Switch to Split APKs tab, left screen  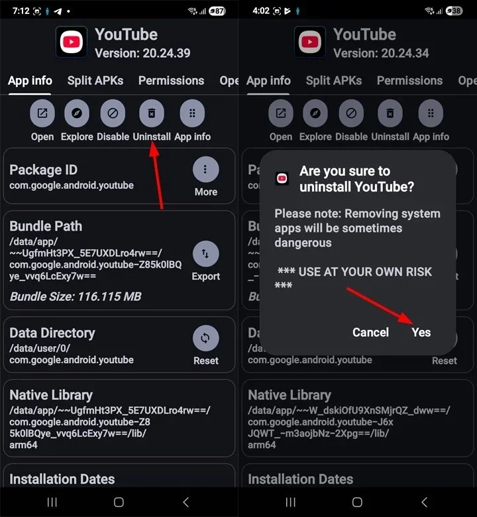[95, 81]
